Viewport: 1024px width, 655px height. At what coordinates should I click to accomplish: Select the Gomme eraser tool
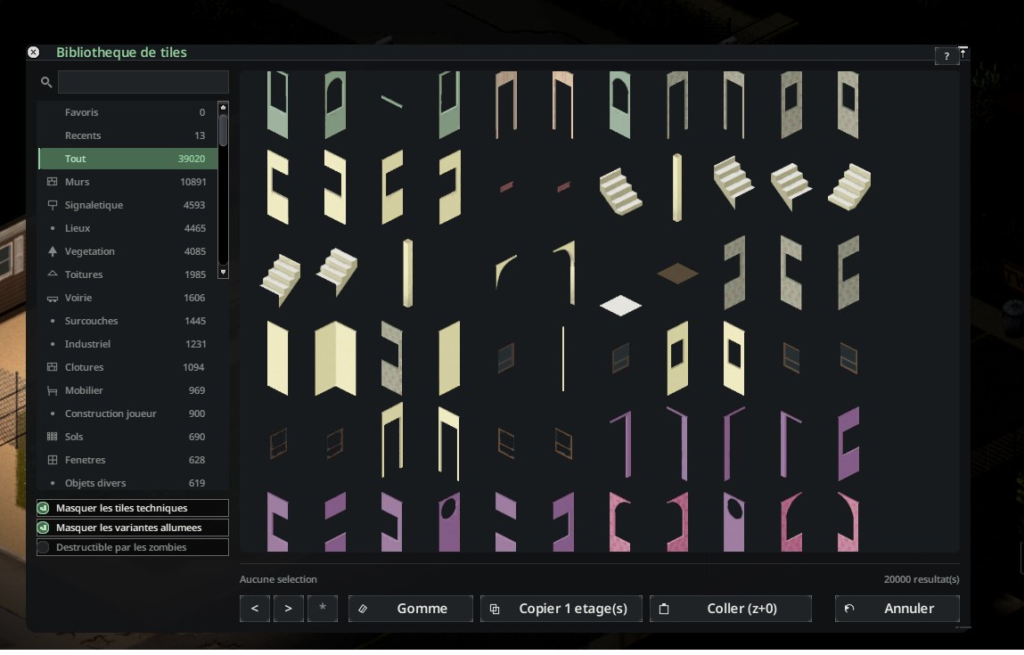click(x=410, y=609)
